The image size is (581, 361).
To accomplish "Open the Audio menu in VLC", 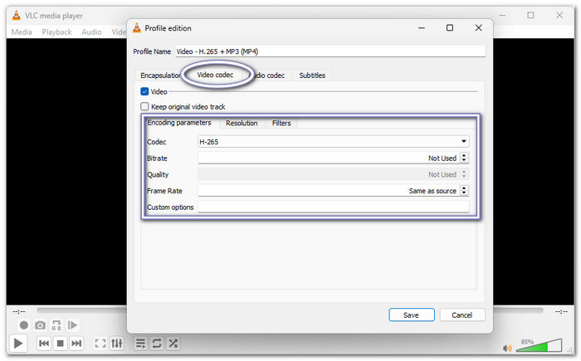I will pyautogui.click(x=91, y=32).
